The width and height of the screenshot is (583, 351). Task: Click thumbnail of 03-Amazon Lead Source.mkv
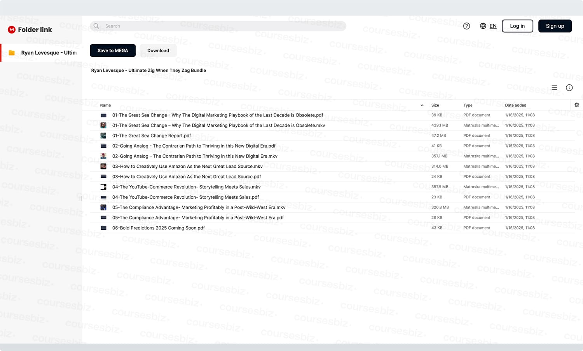point(103,166)
